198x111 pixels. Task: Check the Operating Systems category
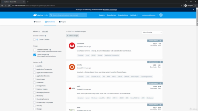(34, 99)
